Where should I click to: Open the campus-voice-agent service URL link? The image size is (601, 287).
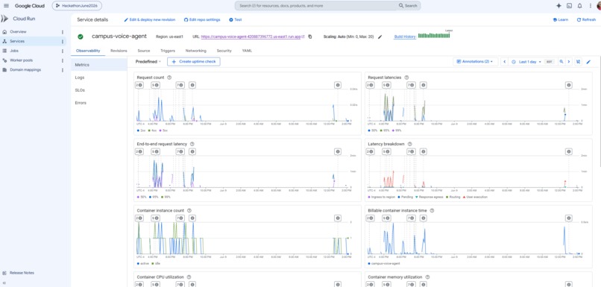click(x=253, y=37)
